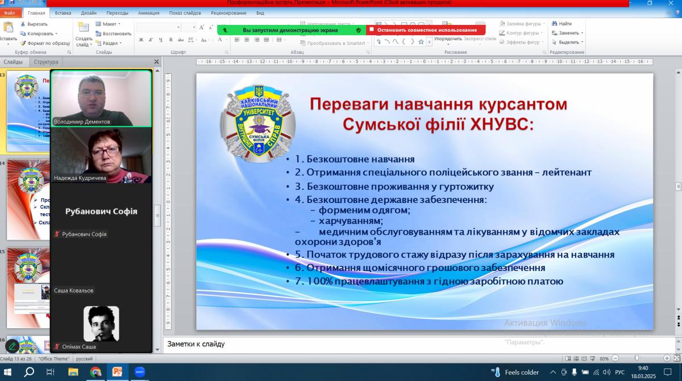The width and height of the screenshot is (682, 381).
Task: Click the green Zoom annotation pencil icon
Action: click(x=12, y=345)
